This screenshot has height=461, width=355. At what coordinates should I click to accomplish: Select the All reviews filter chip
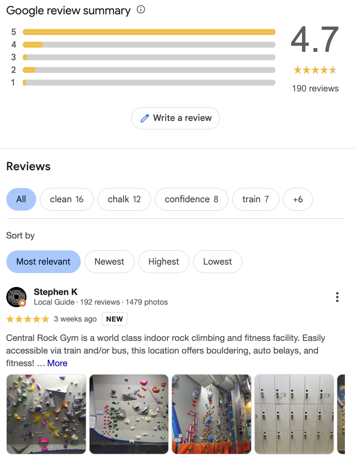tap(21, 199)
